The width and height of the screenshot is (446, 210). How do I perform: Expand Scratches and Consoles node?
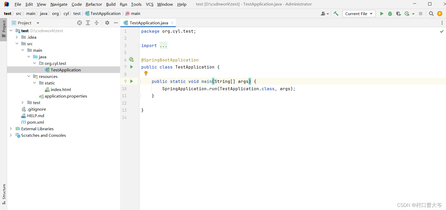point(11,135)
